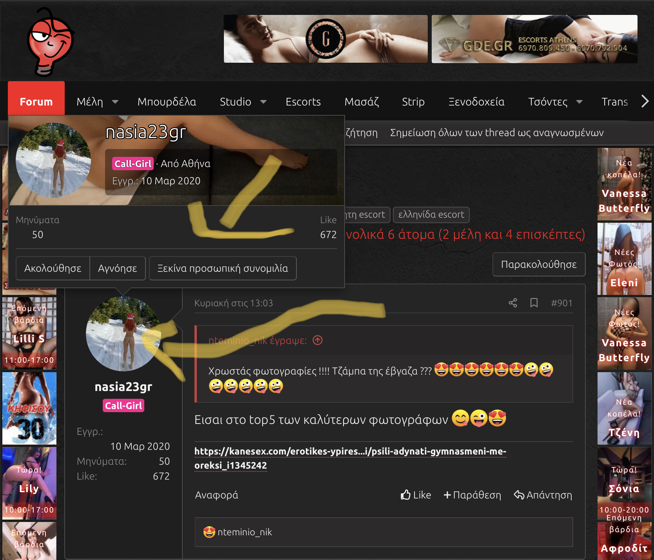Toggle Ακολούθησε to follow nasia23gr
The width and height of the screenshot is (654, 560).
tap(53, 268)
